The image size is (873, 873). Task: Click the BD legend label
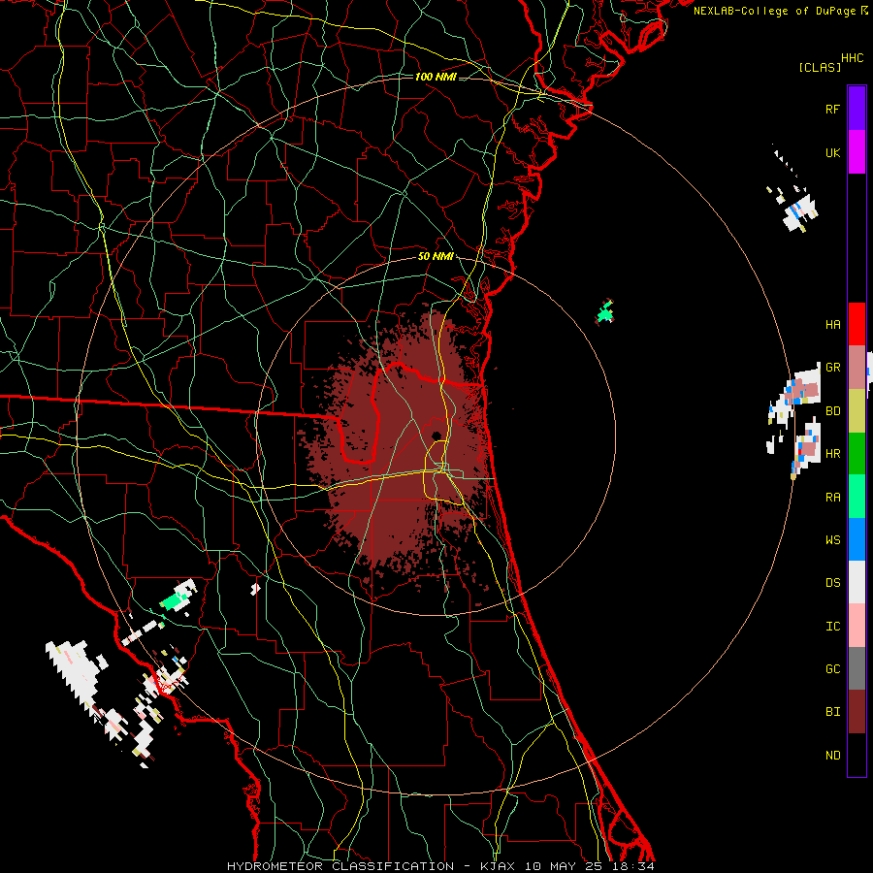832,411
